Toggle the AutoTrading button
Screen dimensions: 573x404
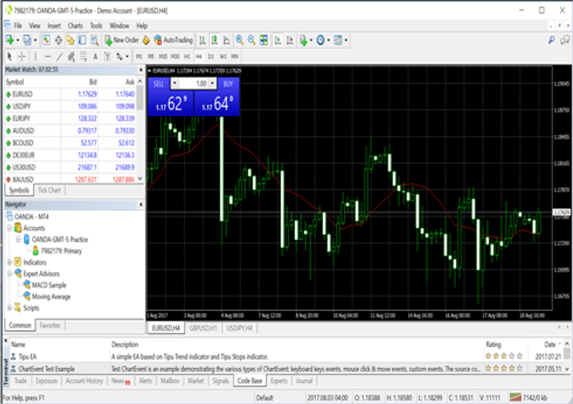tap(173, 40)
